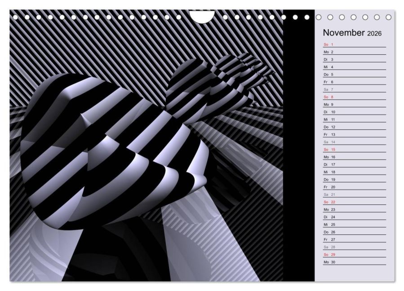
Task: Select the So 8 date row
Action: click(355, 97)
